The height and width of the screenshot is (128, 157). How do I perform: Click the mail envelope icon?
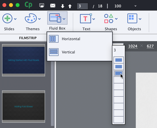tap(53, 6)
